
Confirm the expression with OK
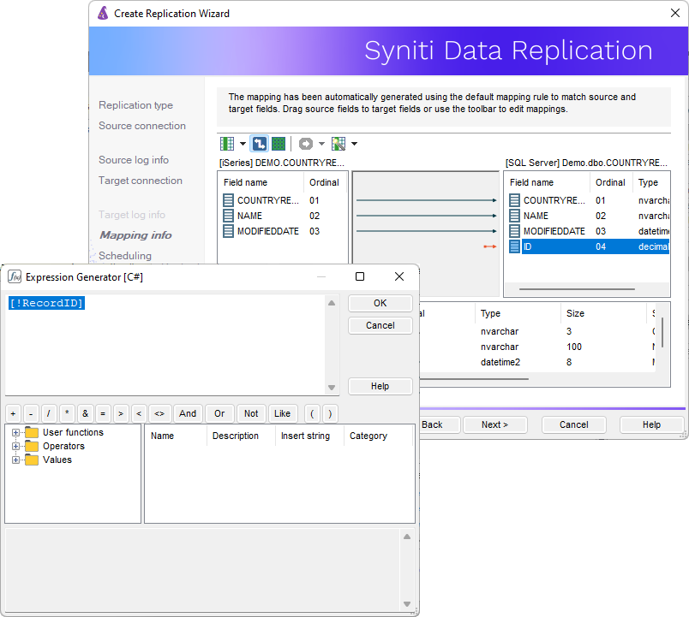(380, 303)
